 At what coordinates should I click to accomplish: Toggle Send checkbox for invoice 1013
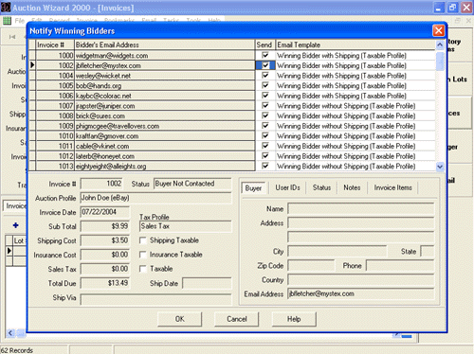pyautogui.click(x=265, y=166)
